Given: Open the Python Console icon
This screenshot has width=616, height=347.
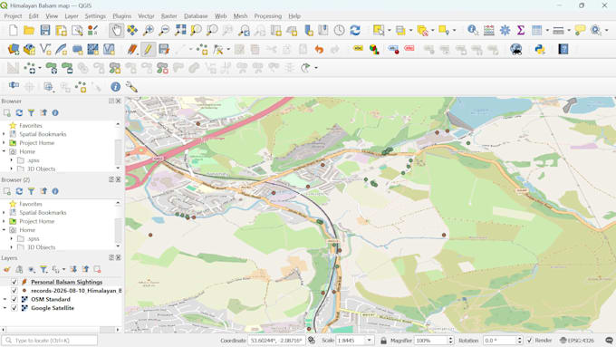Looking at the screenshot, I should click(540, 50).
